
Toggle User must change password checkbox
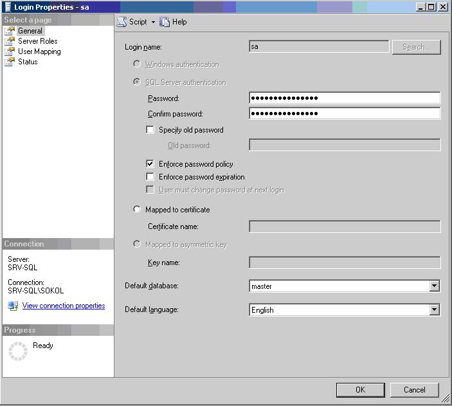point(150,190)
